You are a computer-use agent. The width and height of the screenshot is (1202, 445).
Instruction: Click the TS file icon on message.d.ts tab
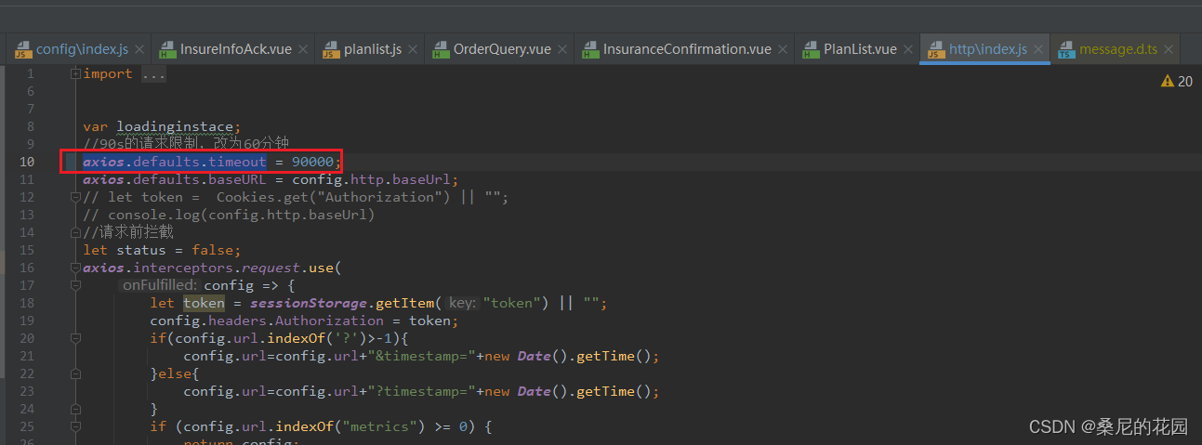(1065, 49)
